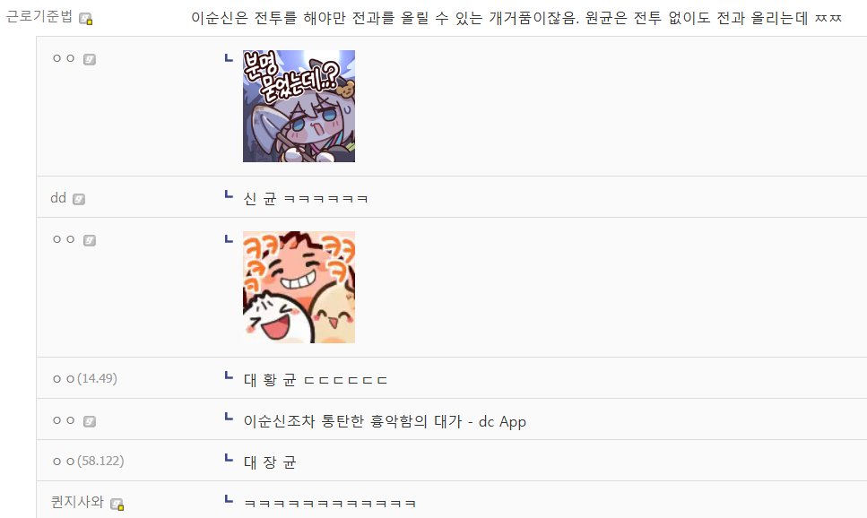Click the reply arrow icon before 신 균 comment
The width and height of the screenshot is (867, 518).
coord(229,194)
